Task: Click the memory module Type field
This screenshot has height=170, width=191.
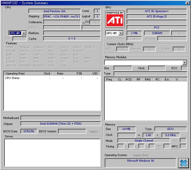Action: [x=150, y=74]
